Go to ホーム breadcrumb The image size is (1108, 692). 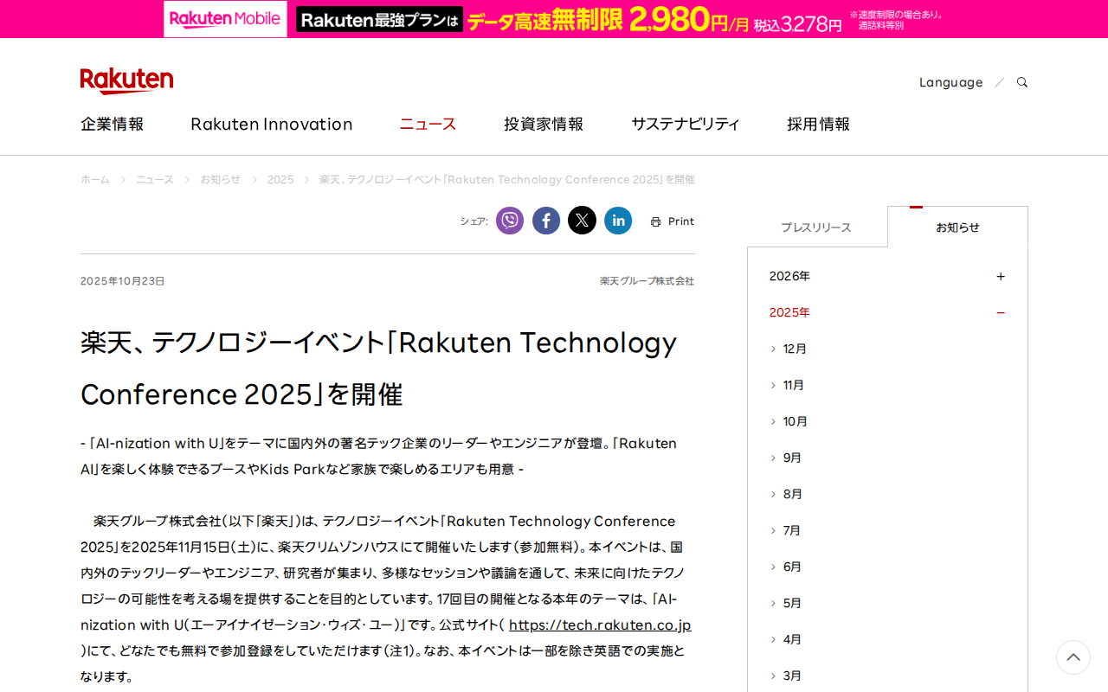[x=95, y=180]
